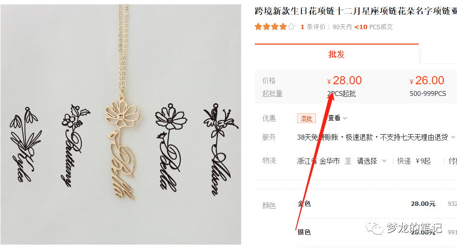Click the Kylee snowdrop name design
Screen dimensions: 457x248
tap(25, 144)
